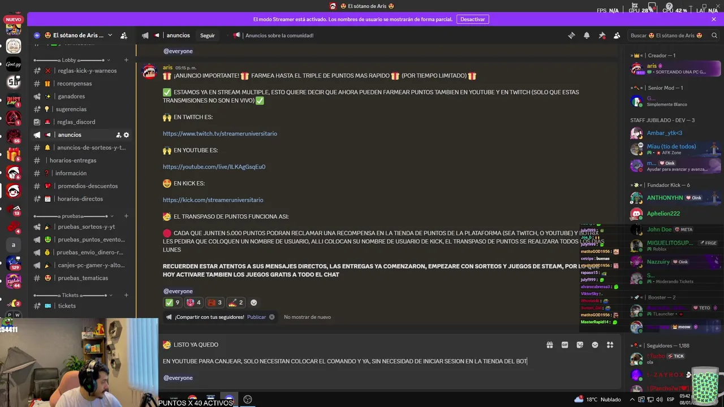Open the server icon with badge 55
Viewport: 724px width, 407px height.
point(14,136)
